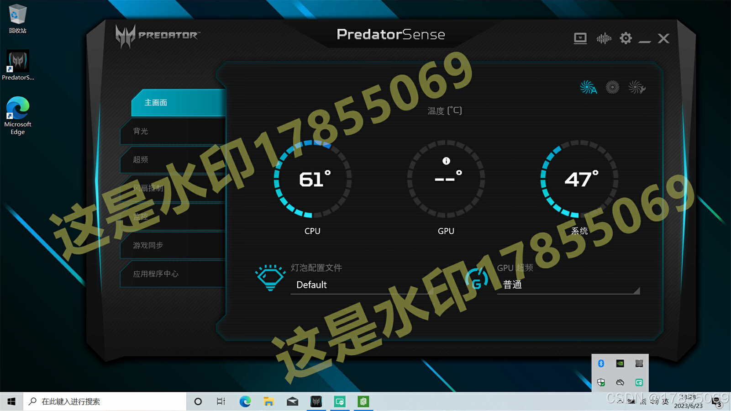731x411 pixels.
Task: Open NVIDIA icon in tray popup
Action: click(x=620, y=364)
